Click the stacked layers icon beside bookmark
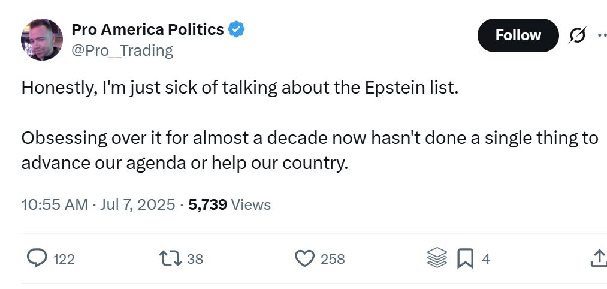This screenshot has width=607, height=289. 437,258
